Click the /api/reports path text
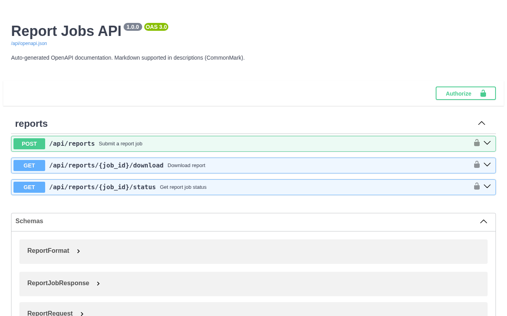This screenshot has width=507, height=316. coord(72,144)
